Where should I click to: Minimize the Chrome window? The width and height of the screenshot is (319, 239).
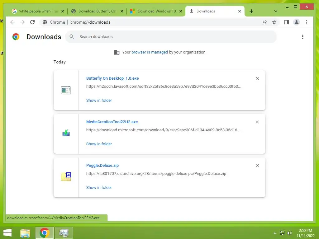287,7
